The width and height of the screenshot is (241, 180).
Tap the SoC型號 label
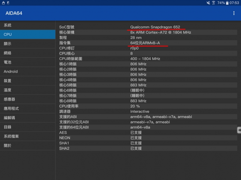tap(67, 27)
